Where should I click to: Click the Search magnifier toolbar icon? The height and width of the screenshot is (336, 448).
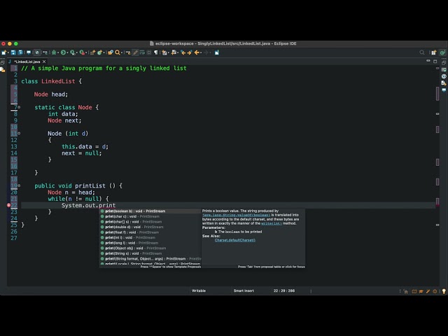(118, 52)
